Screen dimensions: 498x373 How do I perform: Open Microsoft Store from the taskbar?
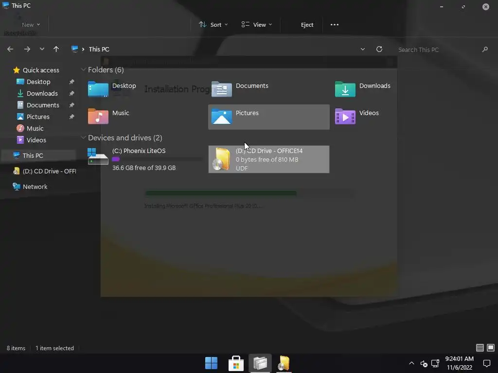click(236, 363)
